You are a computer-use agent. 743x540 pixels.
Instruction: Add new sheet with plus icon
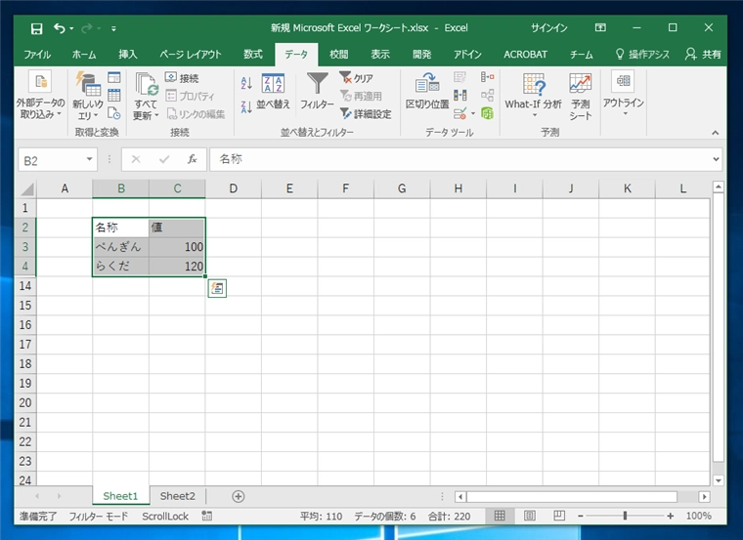[239, 496]
